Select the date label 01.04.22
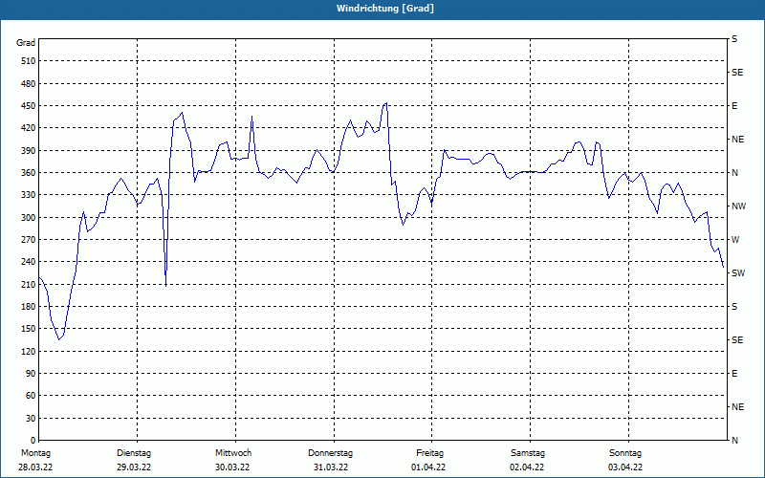The height and width of the screenshot is (478, 765). 428,467
